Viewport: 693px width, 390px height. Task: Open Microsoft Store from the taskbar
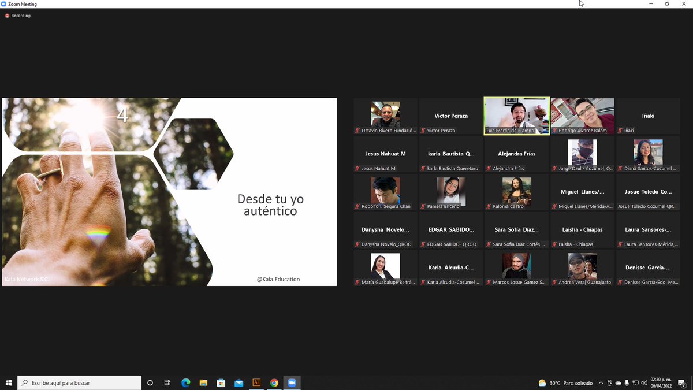(x=221, y=382)
